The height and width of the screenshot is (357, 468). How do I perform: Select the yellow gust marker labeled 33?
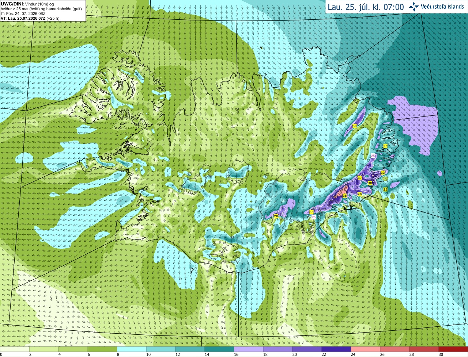pyautogui.click(x=382, y=172)
